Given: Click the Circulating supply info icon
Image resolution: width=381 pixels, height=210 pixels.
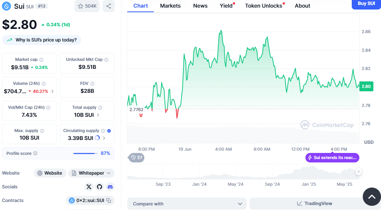Looking at the screenshot, I should (103, 130).
